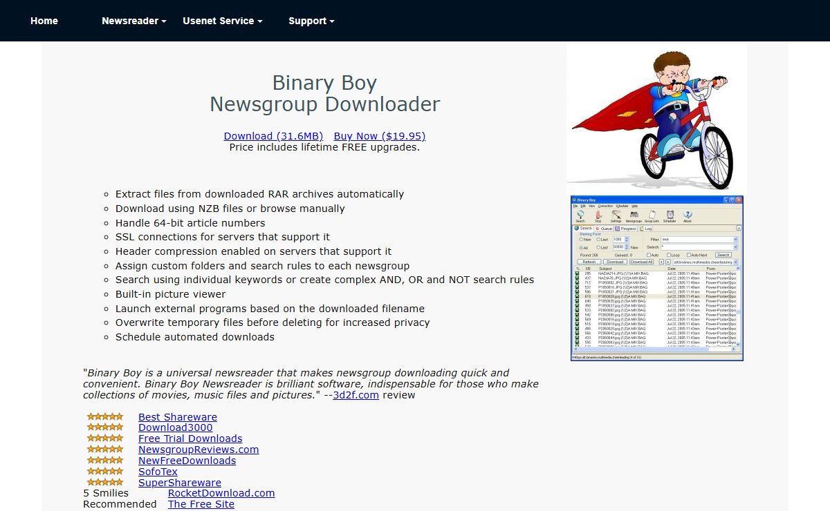This screenshot has height=511, width=830.
Task: Open the SofoTex link
Action: click(x=158, y=472)
